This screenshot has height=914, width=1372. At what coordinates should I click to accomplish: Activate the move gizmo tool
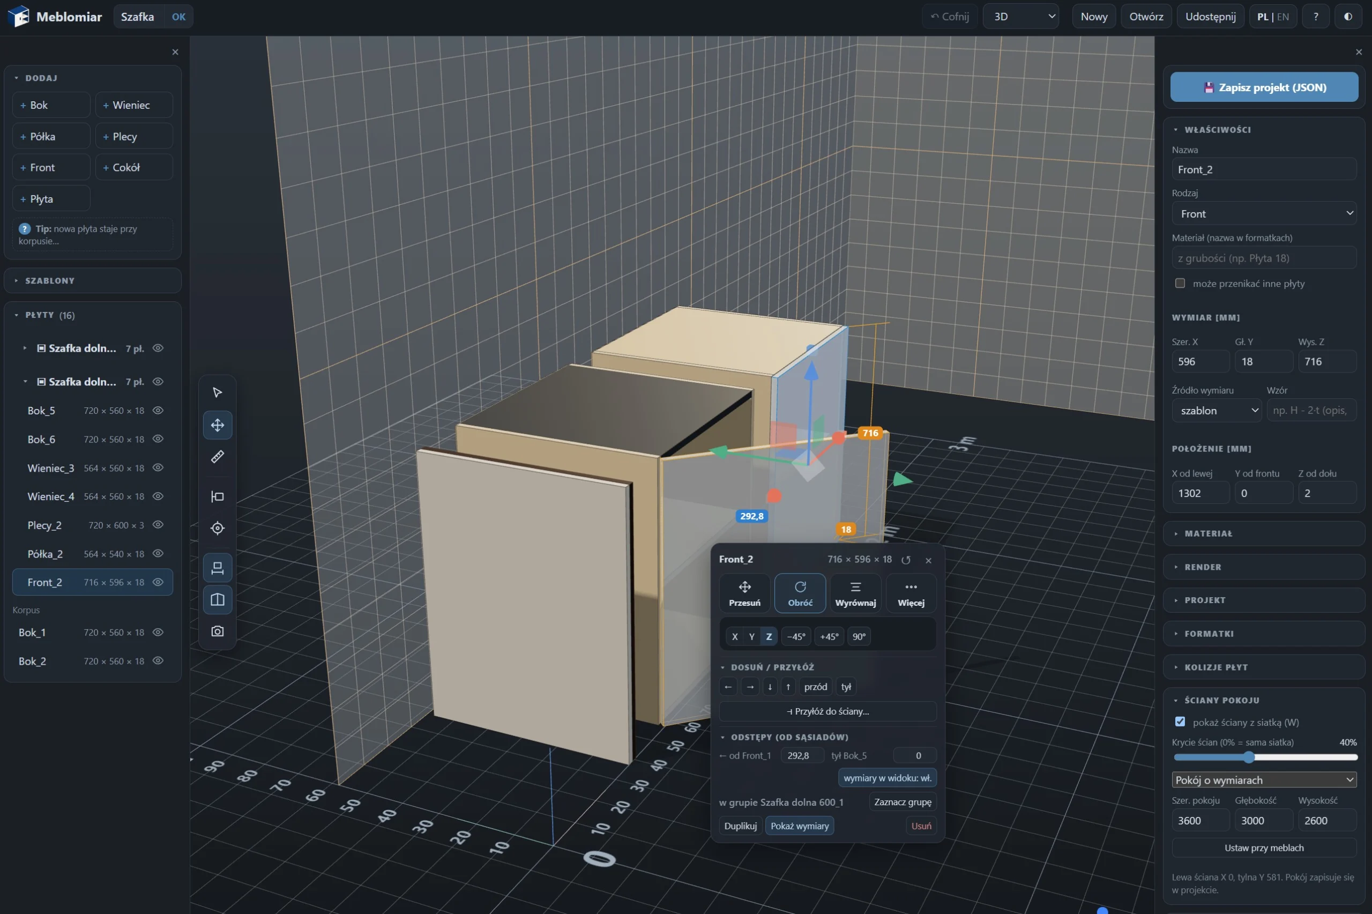point(217,425)
